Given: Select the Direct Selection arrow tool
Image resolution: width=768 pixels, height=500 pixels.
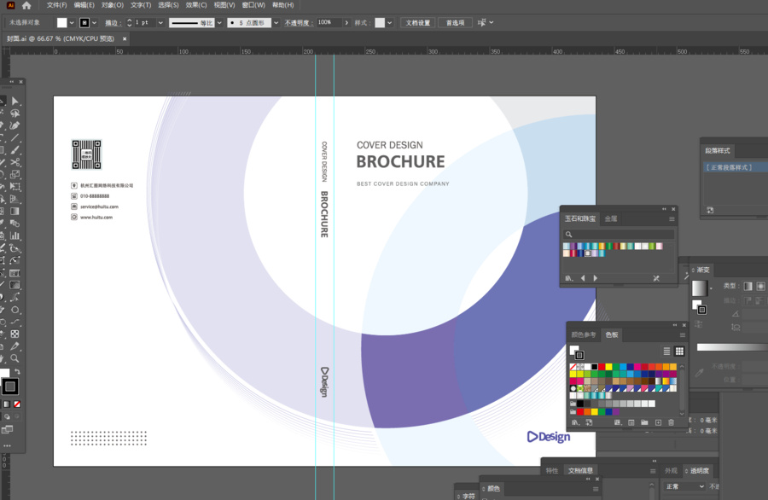Looking at the screenshot, I should pyautogui.click(x=15, y=101).
